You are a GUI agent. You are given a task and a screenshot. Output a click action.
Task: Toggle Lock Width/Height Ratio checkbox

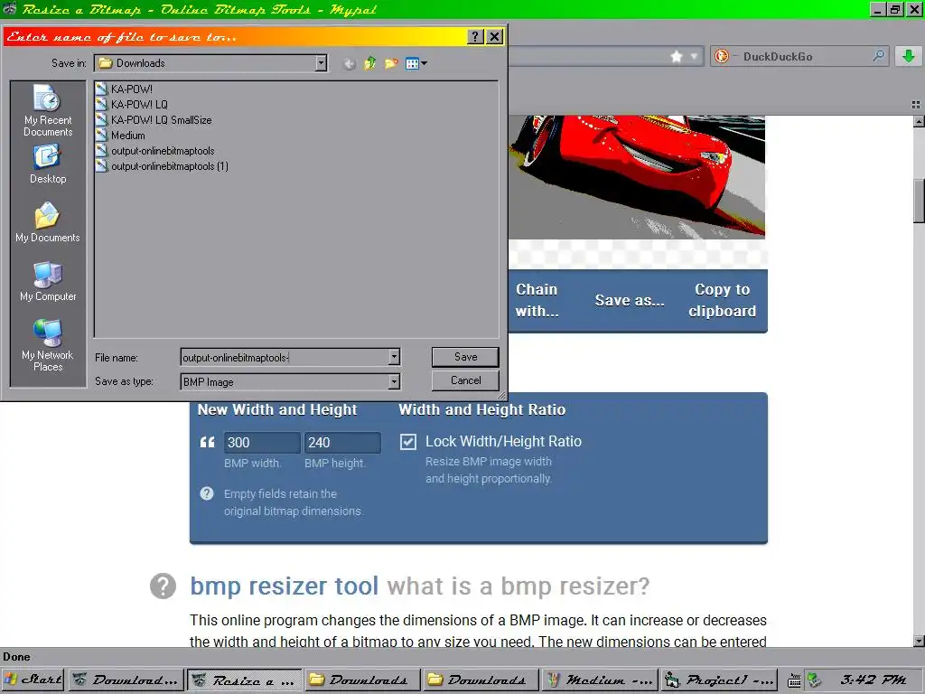point(408,442)
